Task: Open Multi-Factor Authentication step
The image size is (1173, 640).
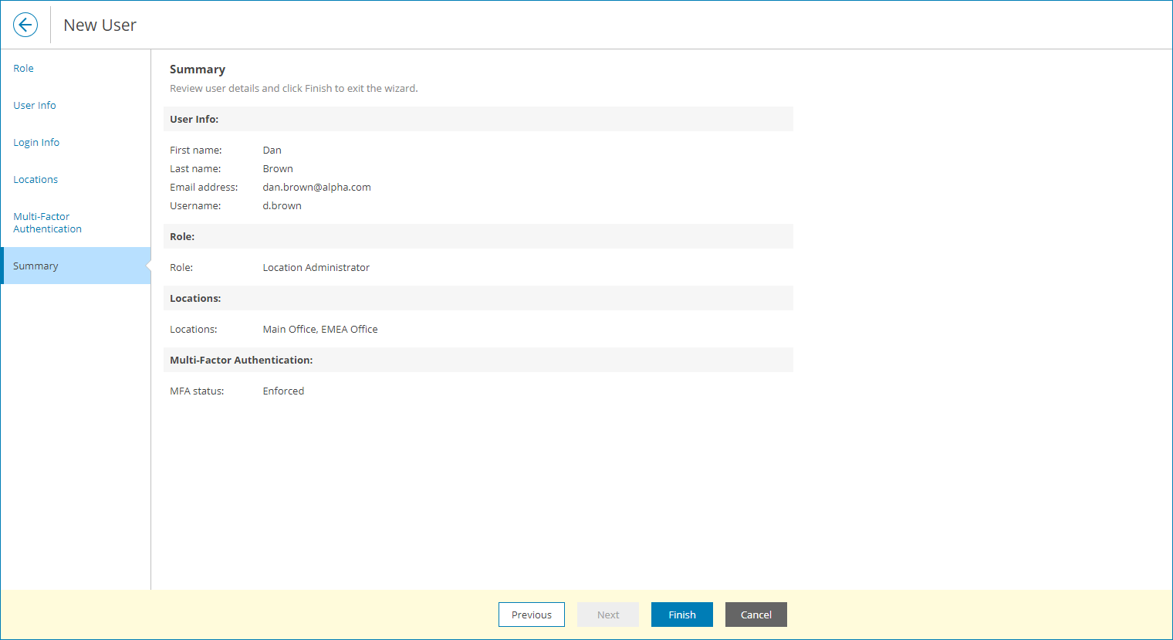Action: click(47, 223)
